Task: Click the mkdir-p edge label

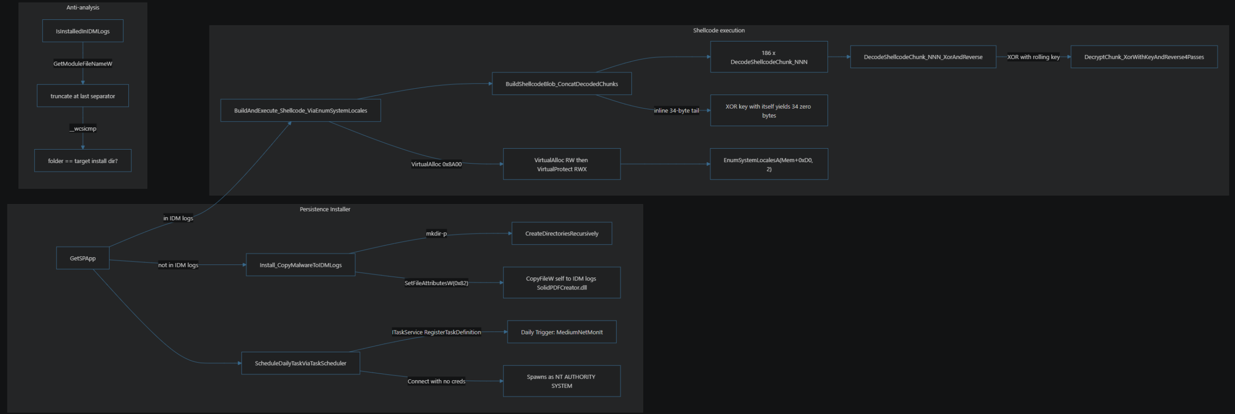Action: pos(436,234)
